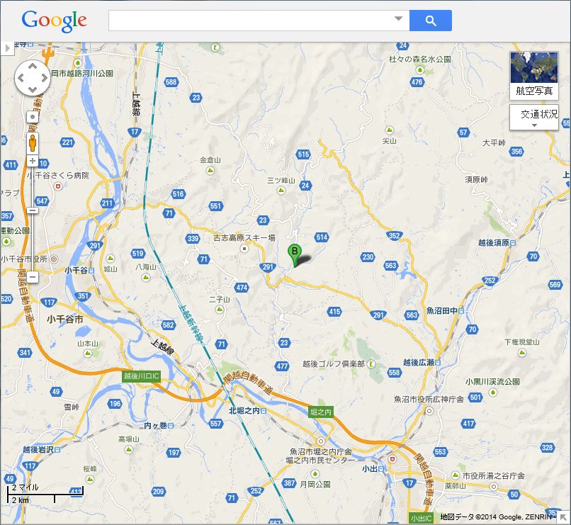This screenshot has height=525, width=571.
Task: Click the green B location marker
Action: tap(294, 256)
